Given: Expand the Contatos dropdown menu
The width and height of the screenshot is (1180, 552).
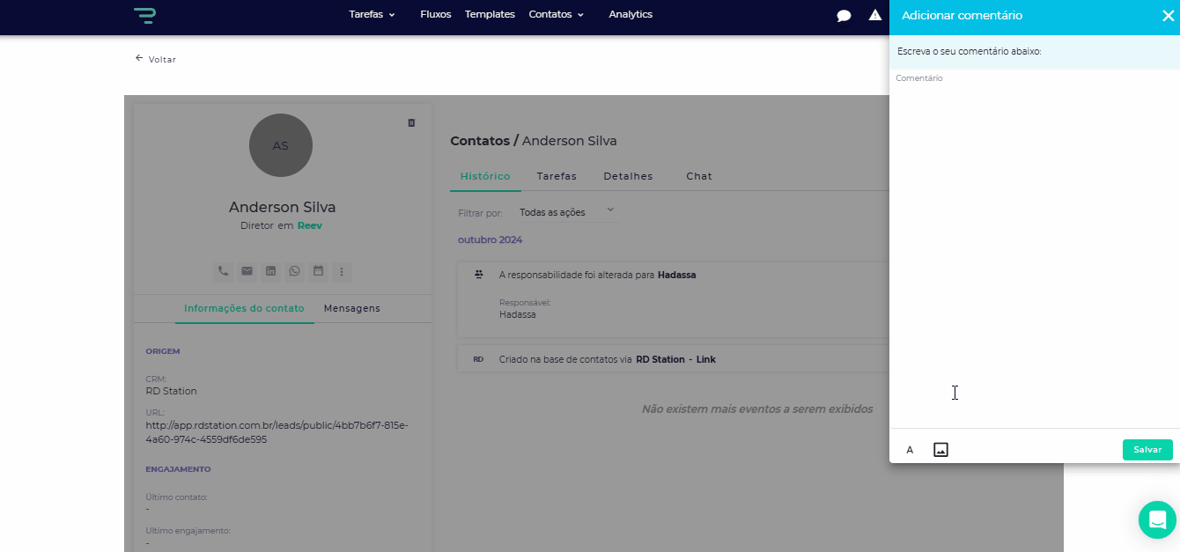Looking at the screenshot, I should 557,14.
